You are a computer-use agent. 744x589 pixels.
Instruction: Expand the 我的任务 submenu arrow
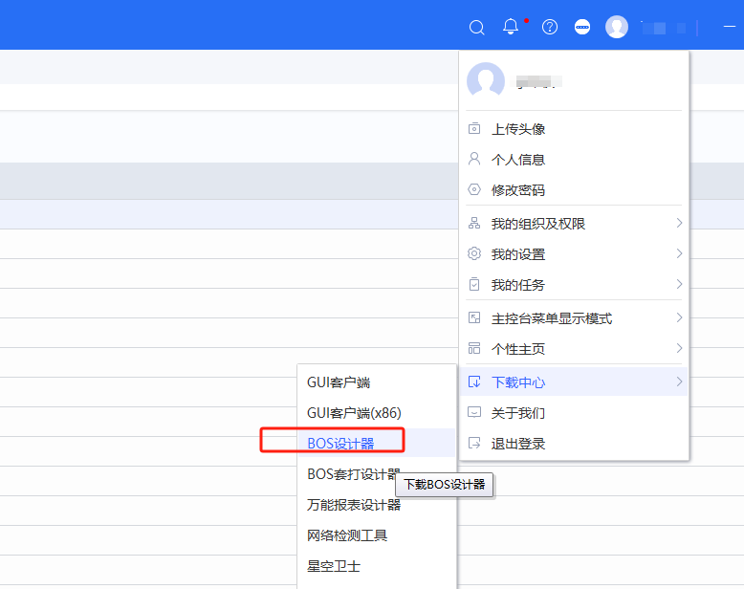pos(679,285)
